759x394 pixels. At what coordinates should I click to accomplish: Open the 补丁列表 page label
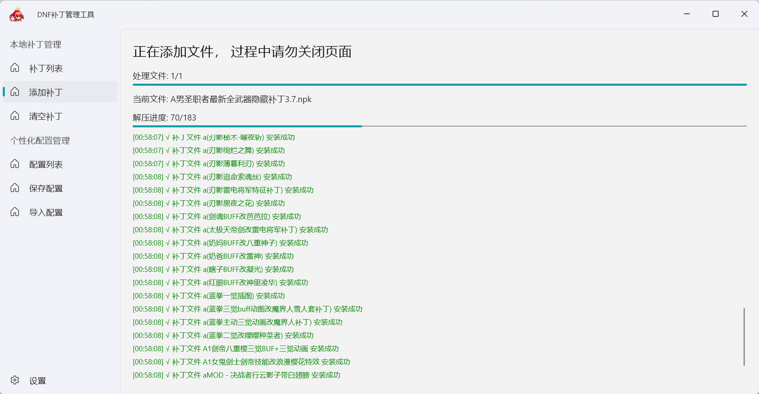click(46, 68)
